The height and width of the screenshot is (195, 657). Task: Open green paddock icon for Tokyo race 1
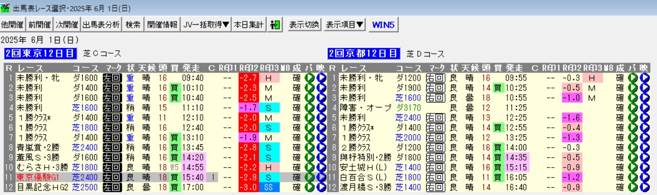pos(310,78)
